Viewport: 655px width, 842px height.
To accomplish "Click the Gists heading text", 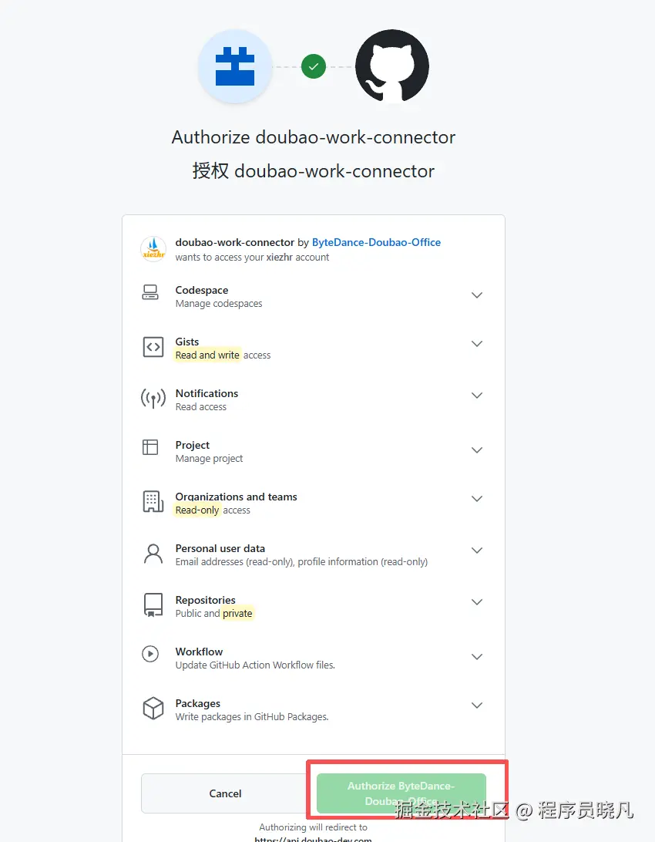I will (x=186, y=342).
